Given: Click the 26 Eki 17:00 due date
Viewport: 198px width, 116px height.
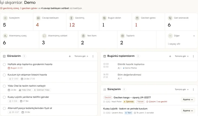Looking at the screenshot, I should 28,79.
